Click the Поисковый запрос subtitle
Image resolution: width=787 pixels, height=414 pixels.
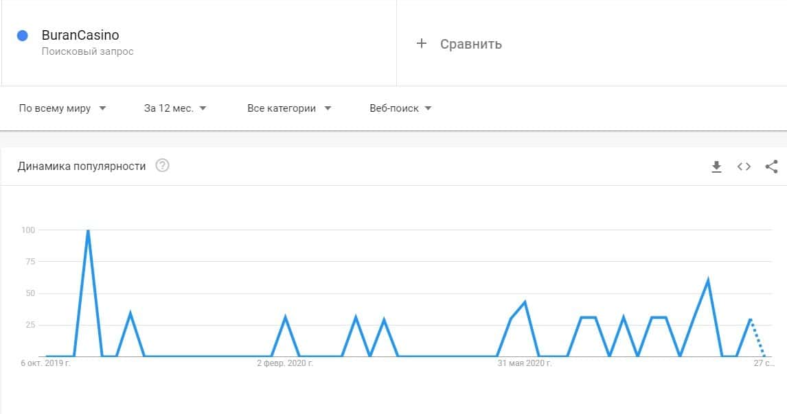coord(87,51)
